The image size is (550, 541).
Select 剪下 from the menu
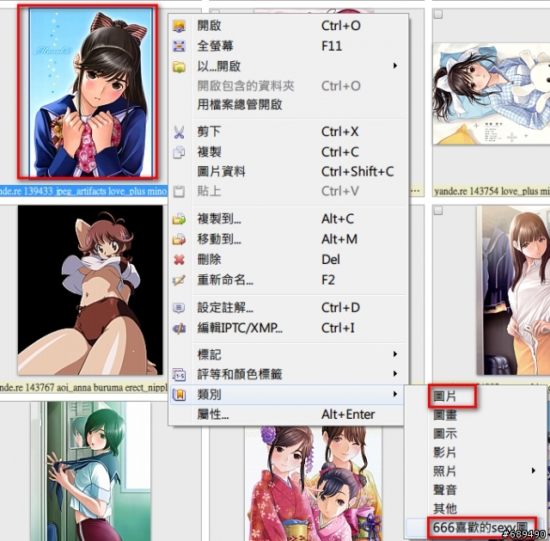tap(289, 132)
